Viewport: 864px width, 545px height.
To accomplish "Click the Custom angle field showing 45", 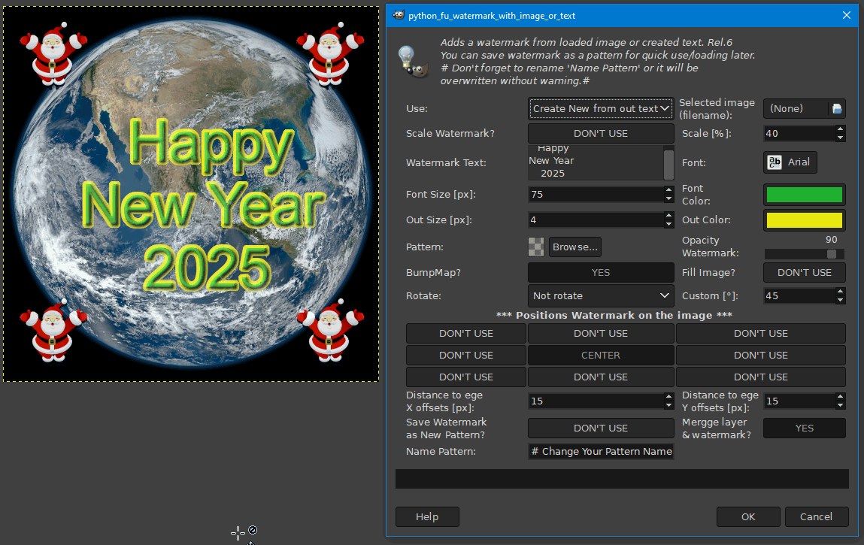I will [x=799, y=296].
